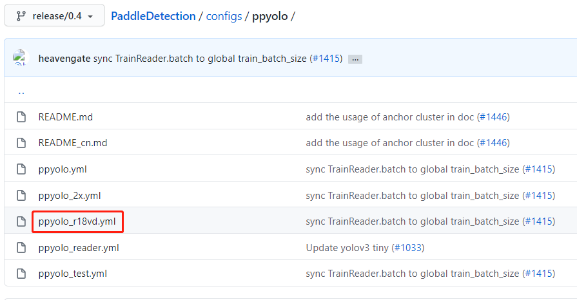Image resolution: width=577 pixels, height=300 pixels.
Task: Open the release/0.4 branch selector dropdown
Action: (x=54, y=16)
